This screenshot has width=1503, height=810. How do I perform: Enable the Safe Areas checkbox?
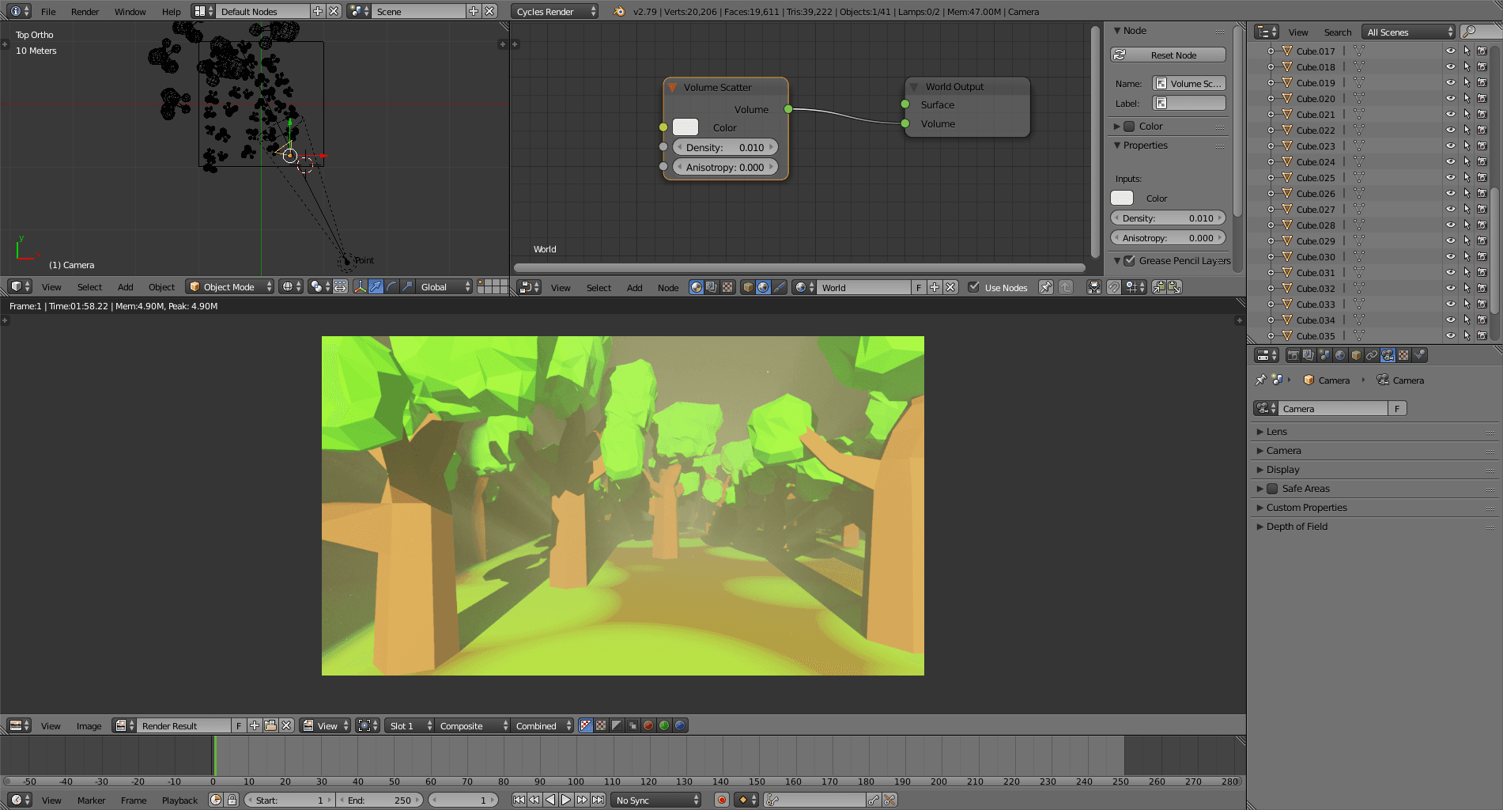(x=1272, y=489)
